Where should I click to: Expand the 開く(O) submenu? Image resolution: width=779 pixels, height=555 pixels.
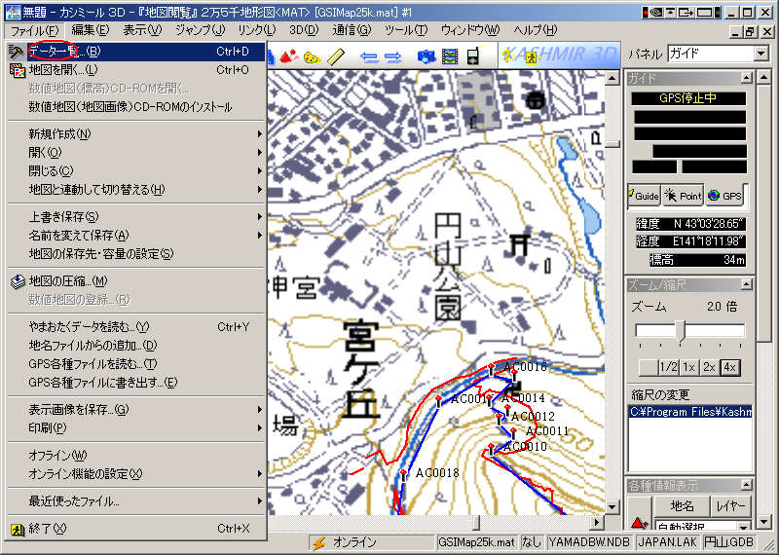click(x=136, y=153)
